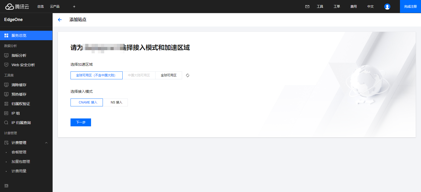Click the plus icon in top bar
Viewport: 421px width, 192px height.
74,7
